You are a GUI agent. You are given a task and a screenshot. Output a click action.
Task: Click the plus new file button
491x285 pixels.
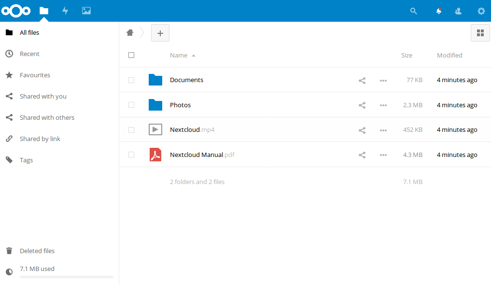click(160, 33)
